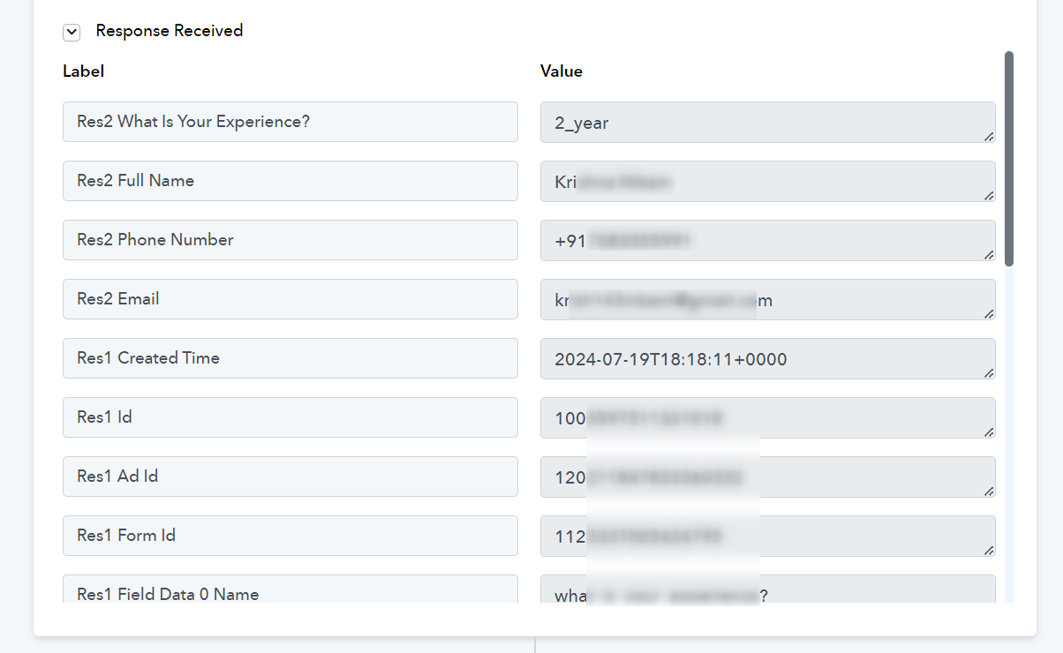1063x653 pixels.
Task: Select the Res1 Field Data 0 Name label
Action: 290,589
